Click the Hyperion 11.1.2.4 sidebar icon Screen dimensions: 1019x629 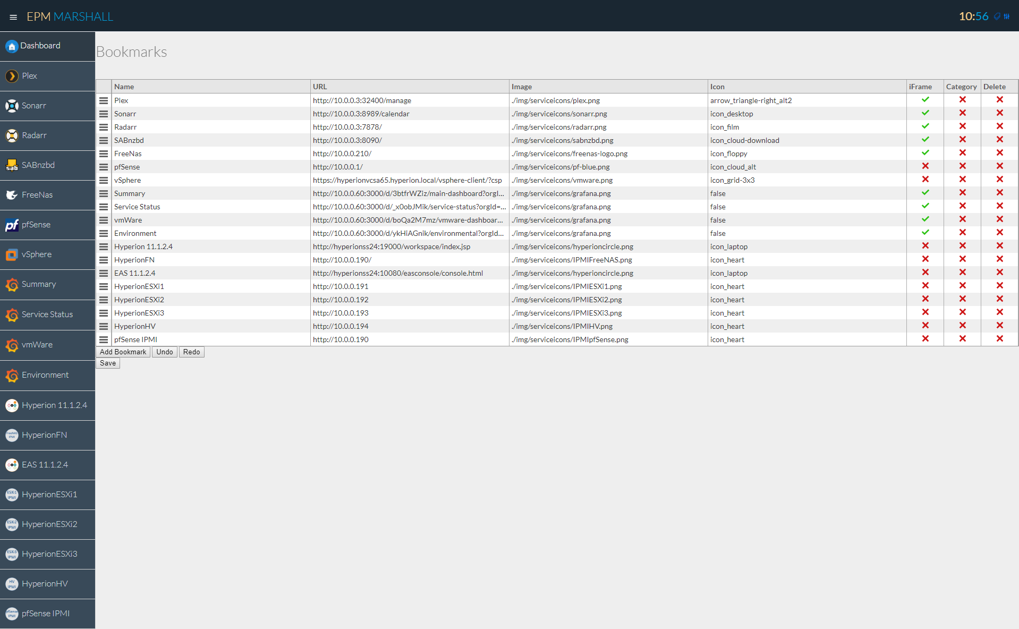coord(12,405)
